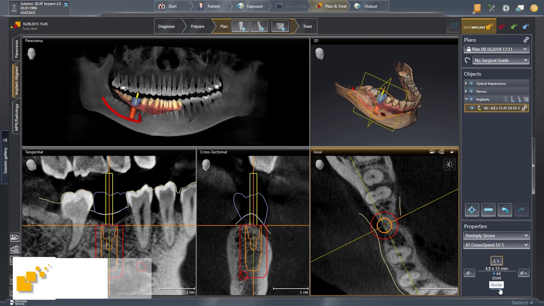544x306 pixels.
Task: Toggle visibility of Nerves
Action: 471,91
